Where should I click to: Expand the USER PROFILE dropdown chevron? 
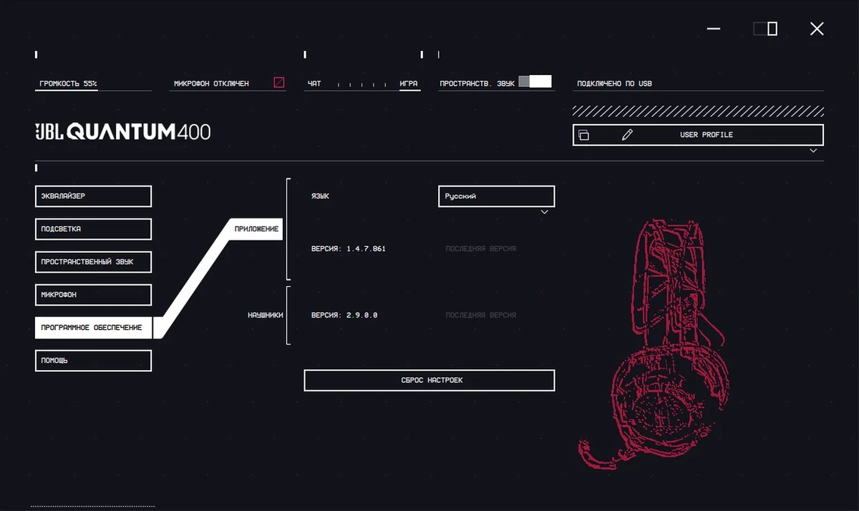tap(813, 151)
